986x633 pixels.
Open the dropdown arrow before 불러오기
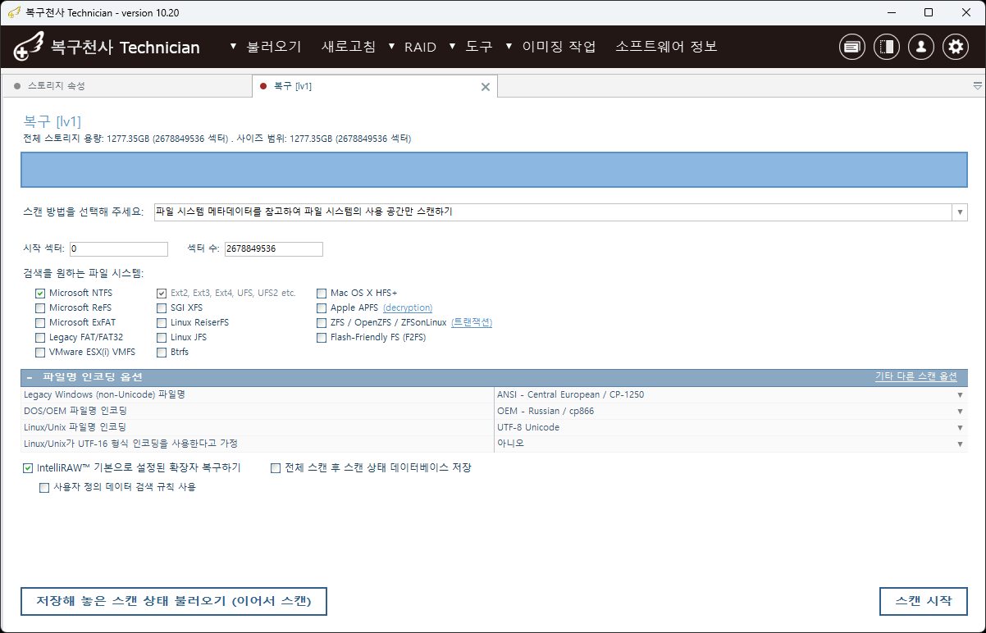[x=234, y=46]
